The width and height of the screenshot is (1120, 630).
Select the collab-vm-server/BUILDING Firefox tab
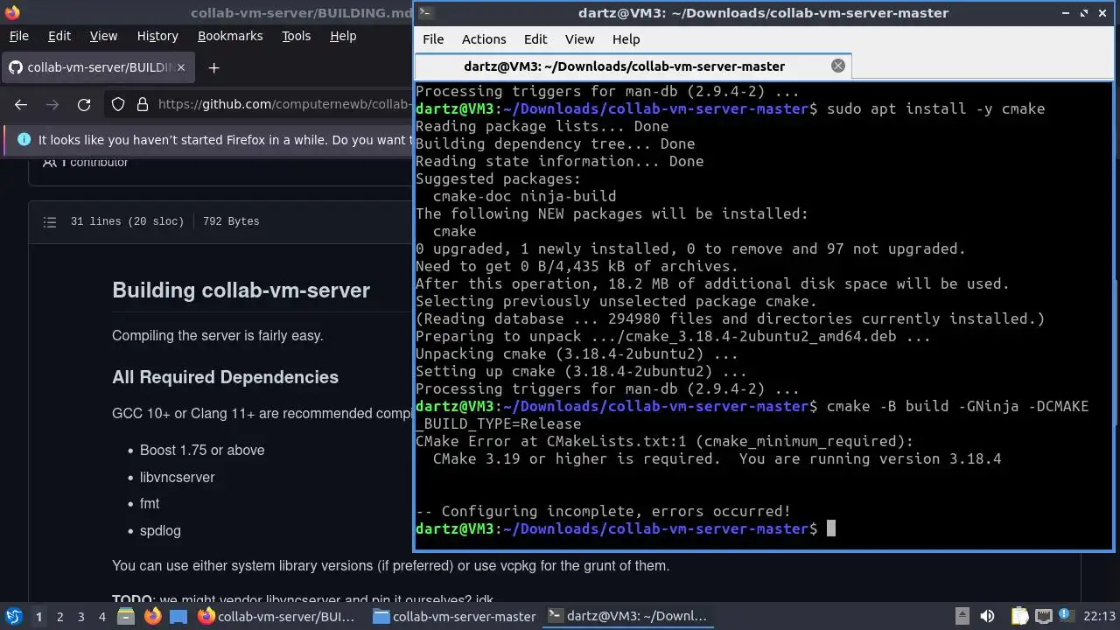[x=96, y=67]
